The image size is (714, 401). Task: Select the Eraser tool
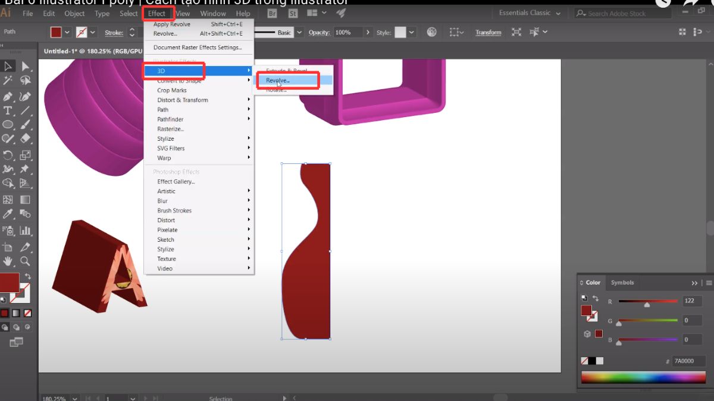[25, 139]
